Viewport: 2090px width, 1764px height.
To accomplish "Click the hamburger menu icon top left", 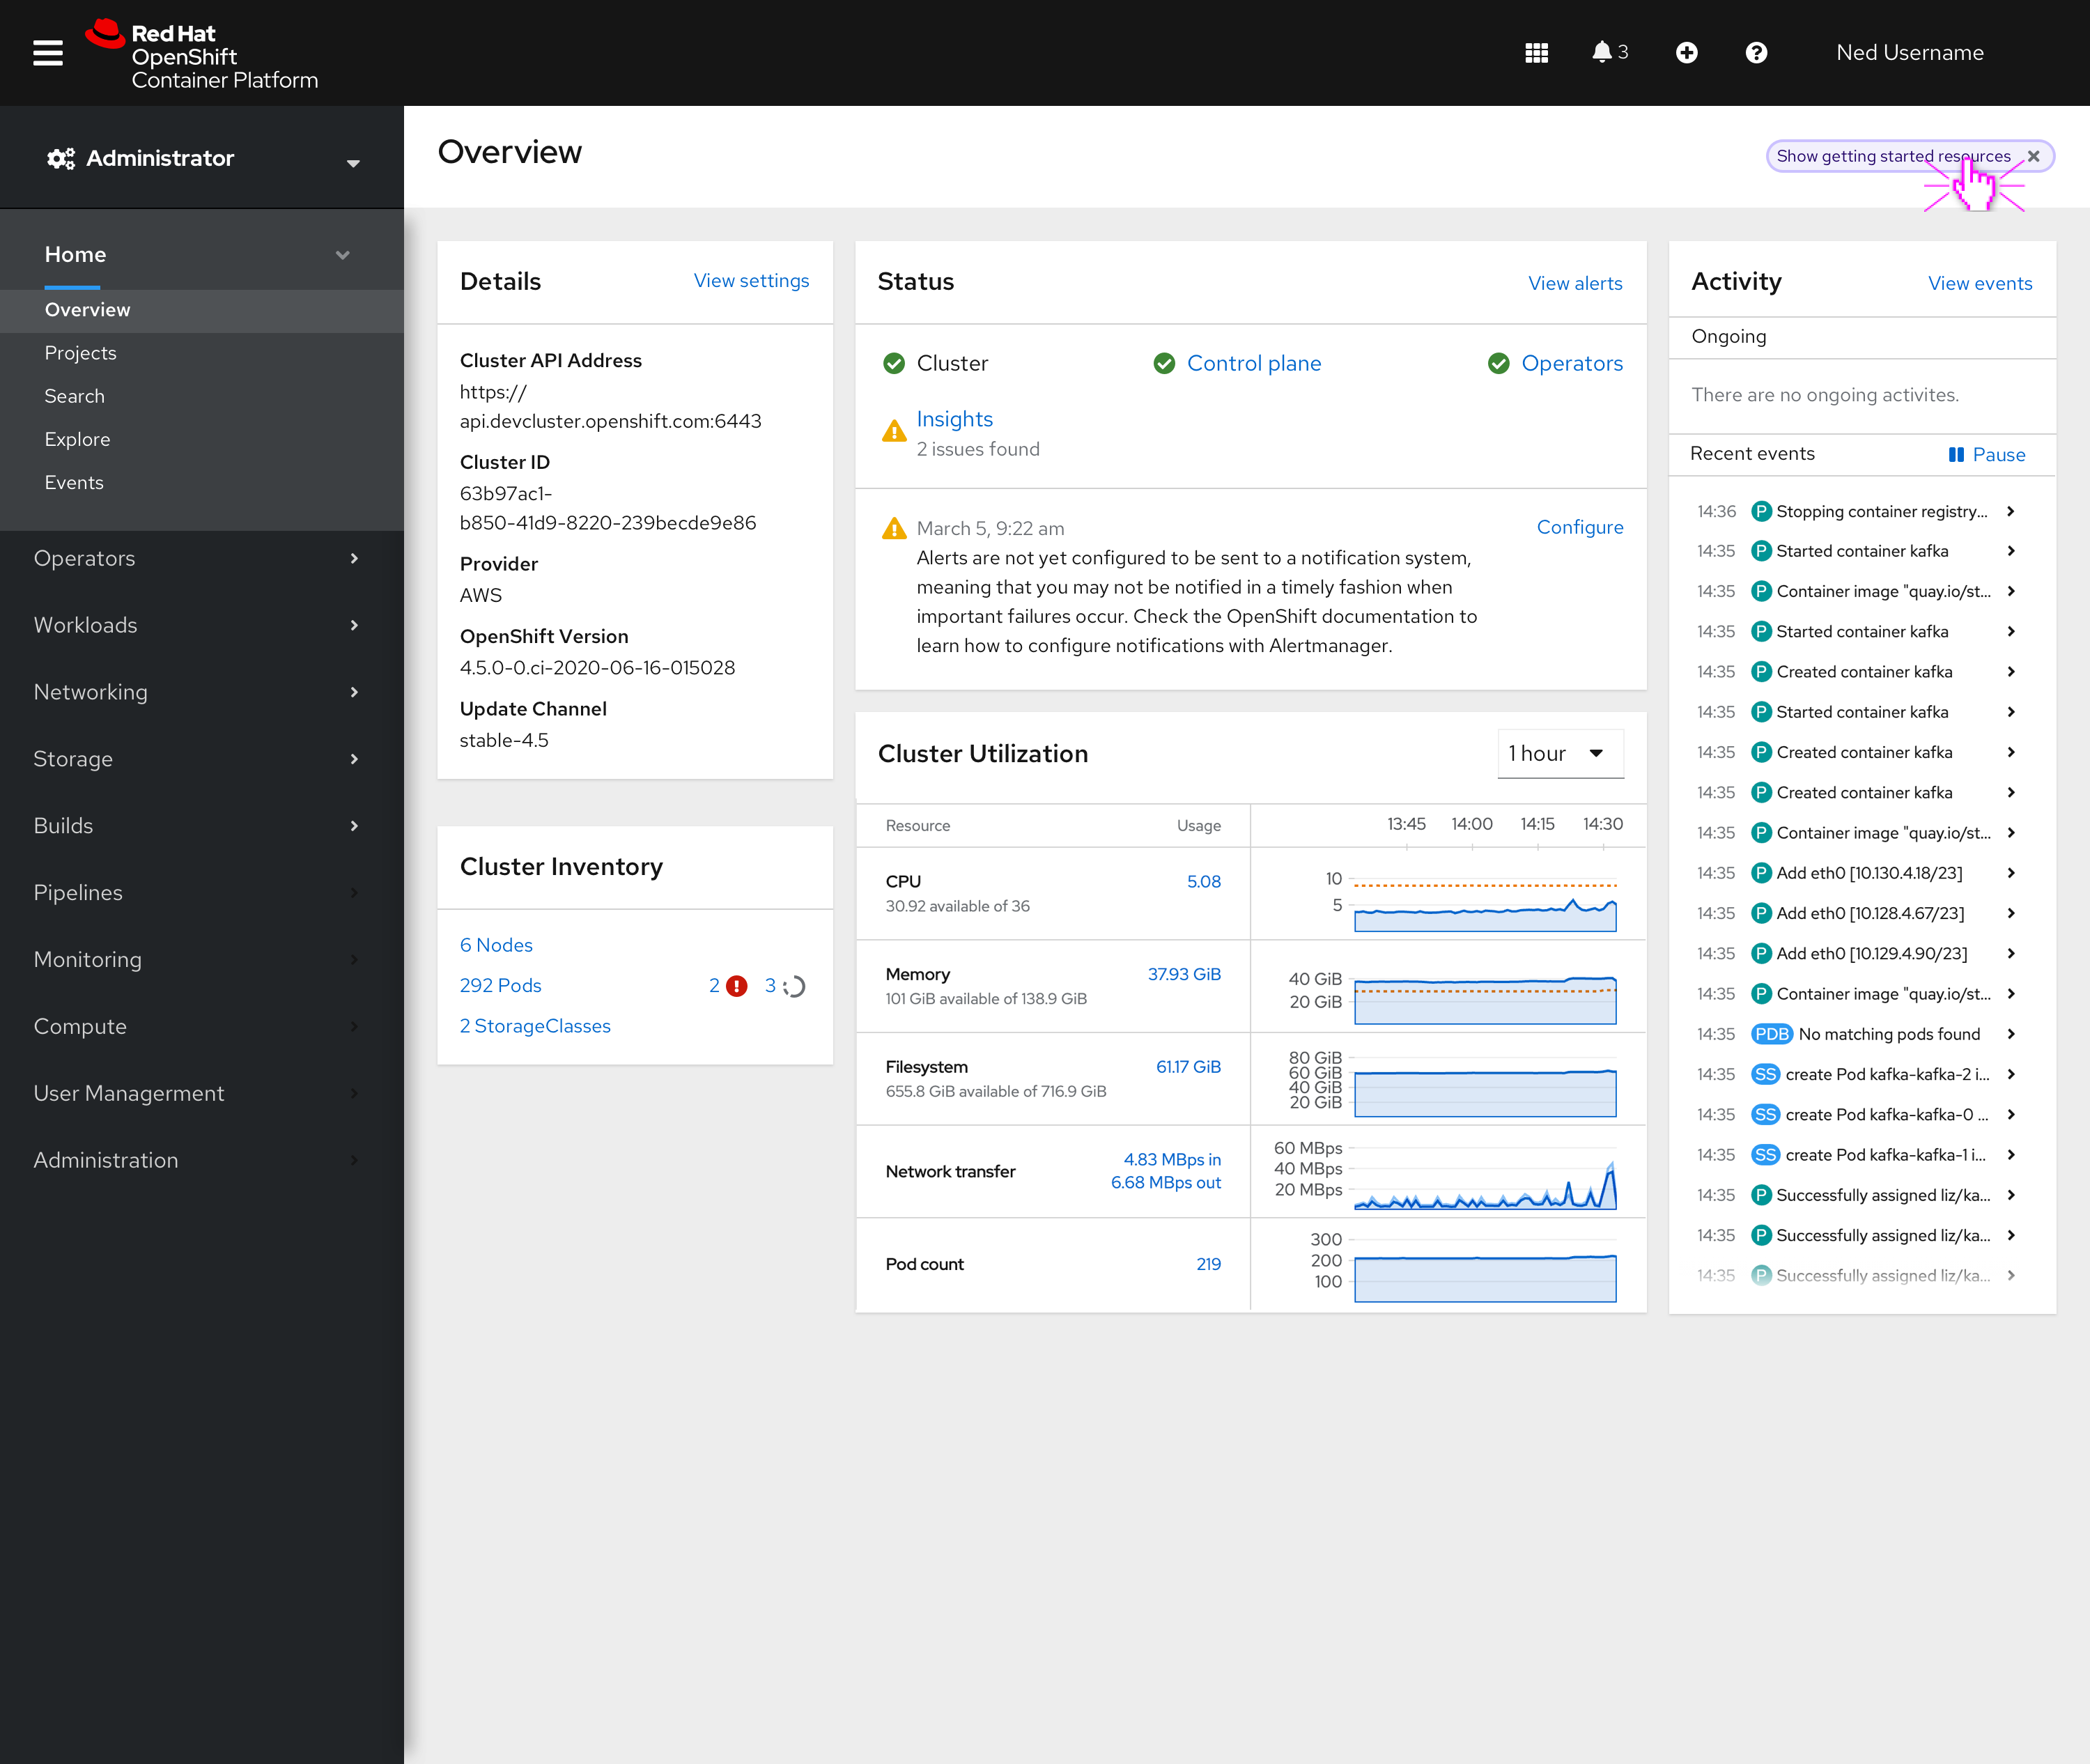I will (x=47, y=52).
